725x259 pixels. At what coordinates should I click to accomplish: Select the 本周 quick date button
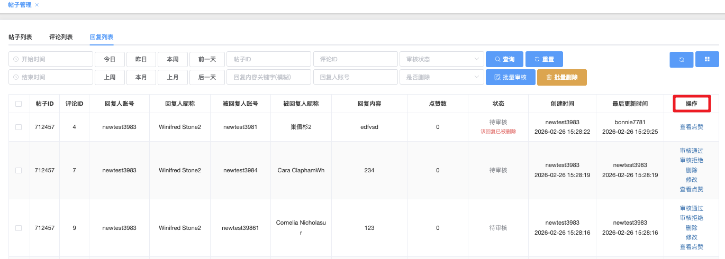(173, 59)
